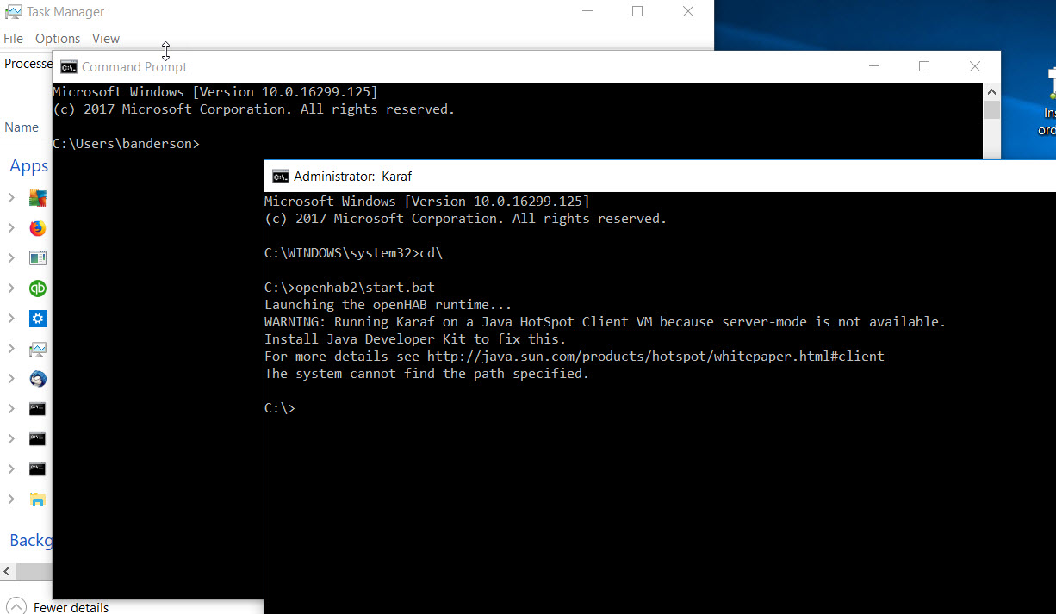Open the Administrator: Karaf window system icon
The width and height of the screenshot is (1056, 614).
(281, 177)
